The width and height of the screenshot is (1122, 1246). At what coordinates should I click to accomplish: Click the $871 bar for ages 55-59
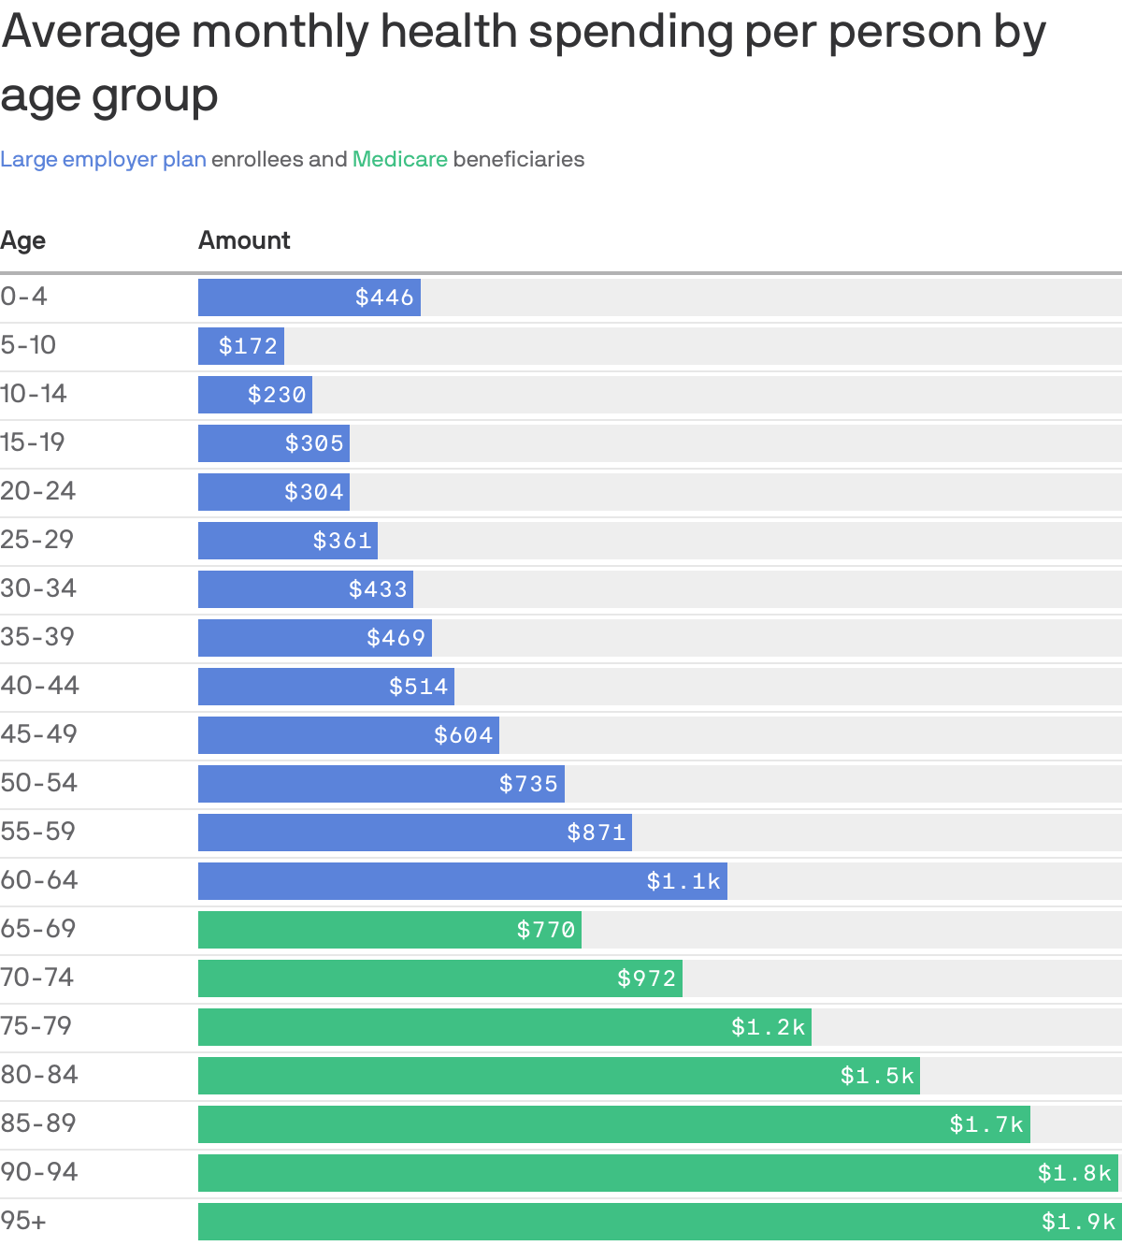click(414, 833)
